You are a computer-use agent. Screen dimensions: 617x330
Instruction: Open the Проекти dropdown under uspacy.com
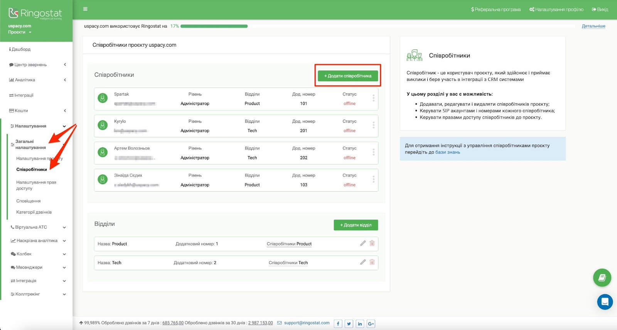(20, 32)
